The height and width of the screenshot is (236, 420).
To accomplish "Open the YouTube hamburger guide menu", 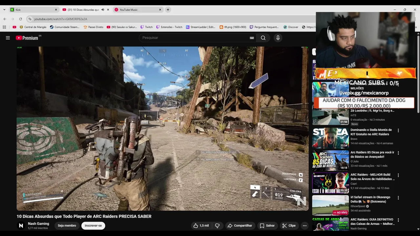I will 8,38.
